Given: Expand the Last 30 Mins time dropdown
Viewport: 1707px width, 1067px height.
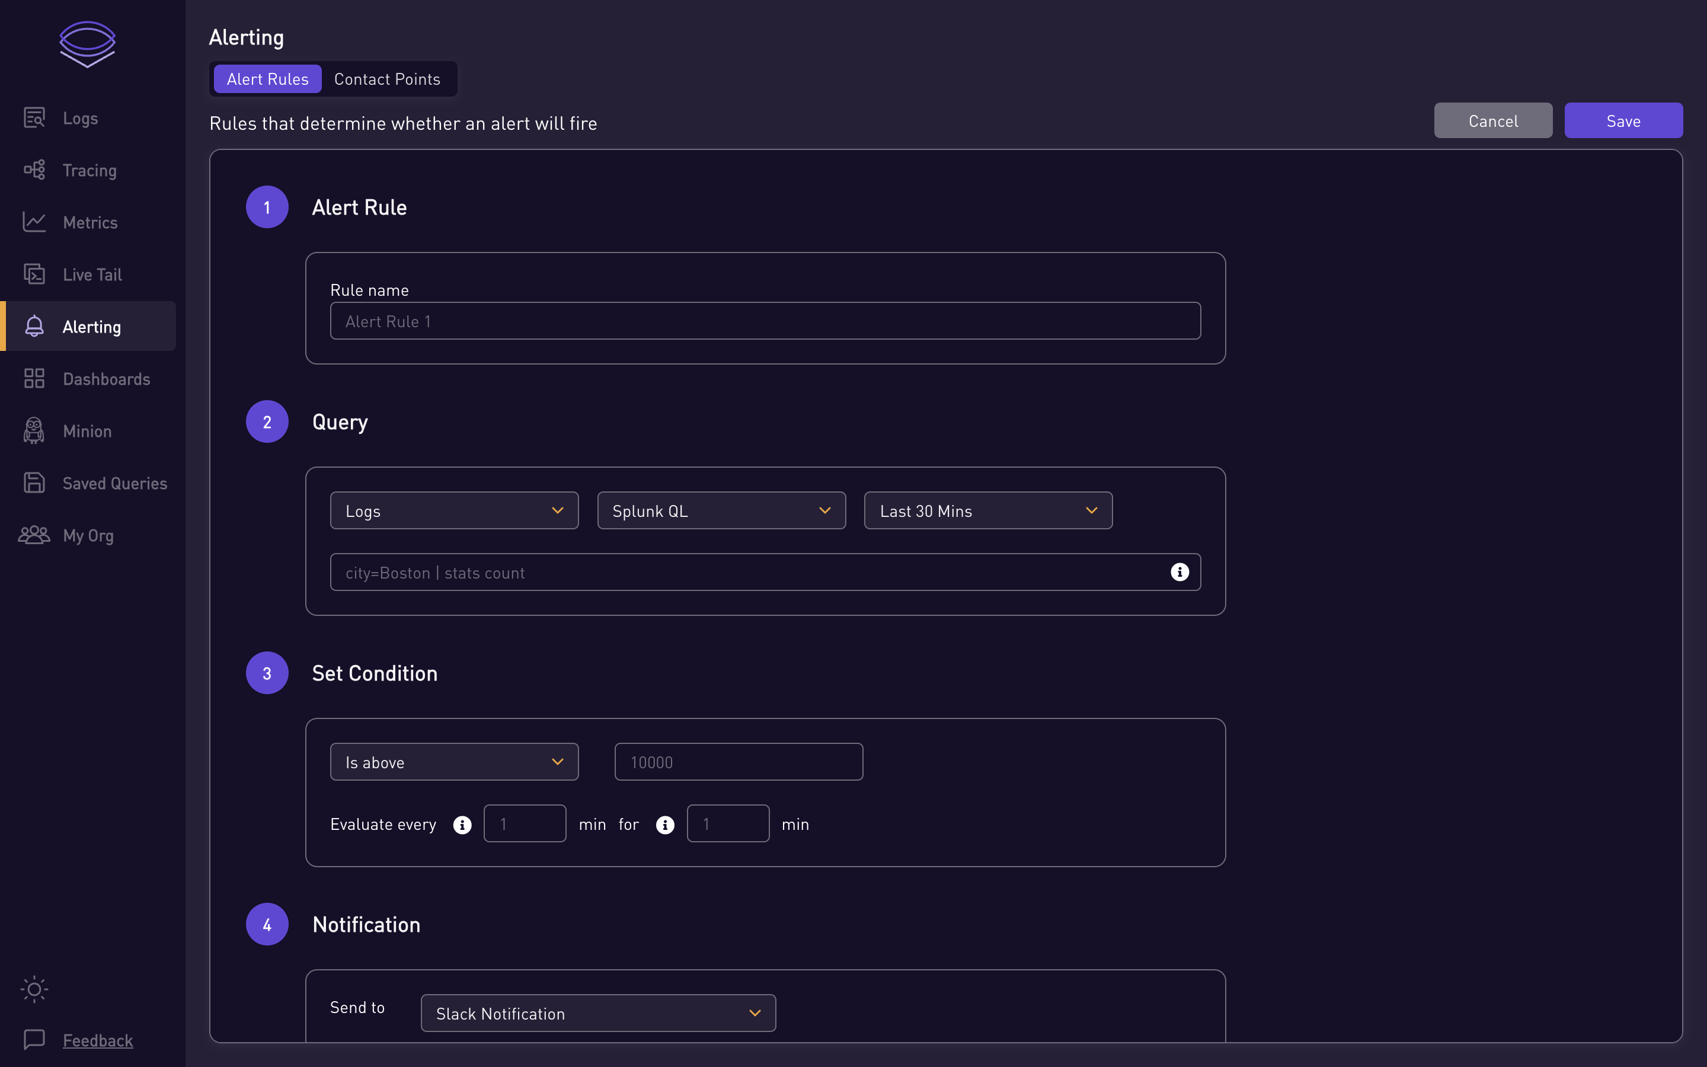Looking at the screenshot, I should [987, 510].
